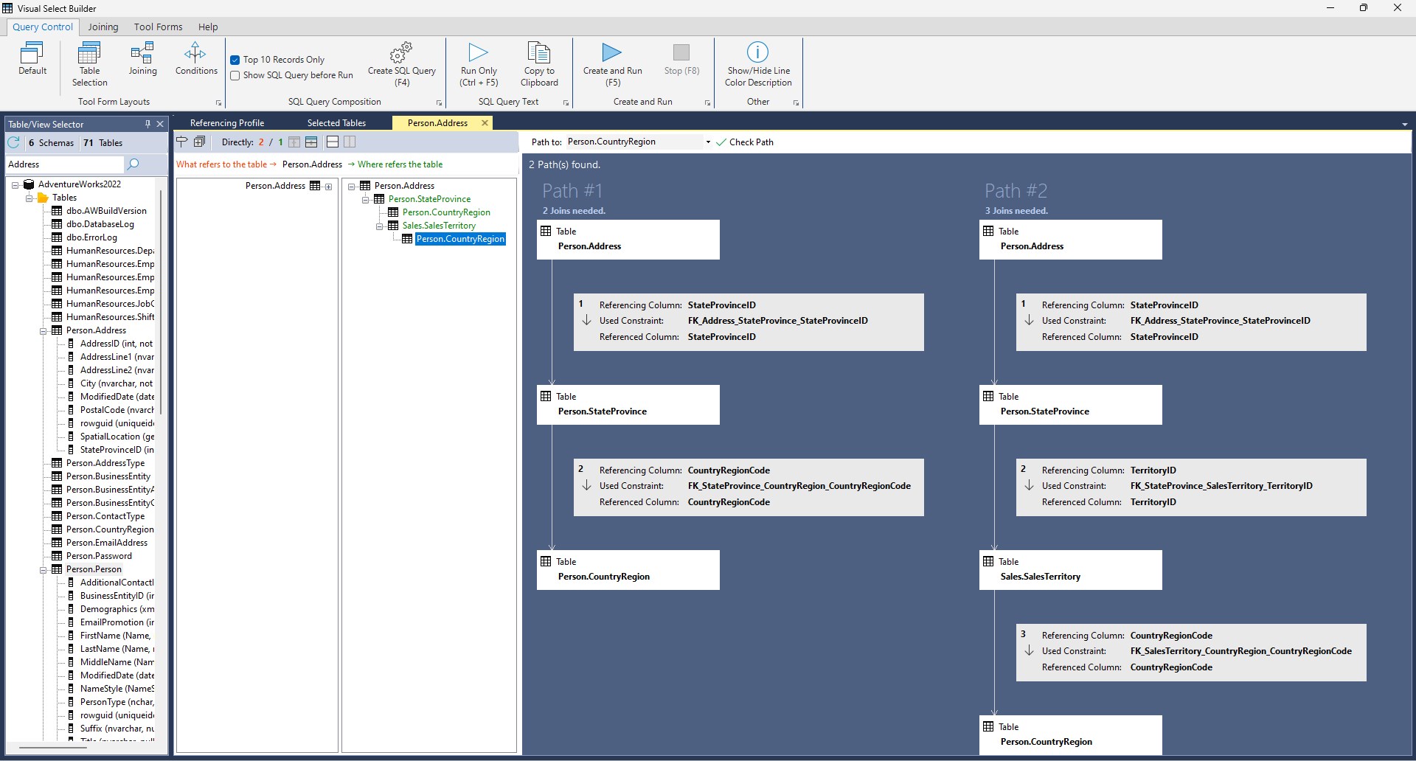Click the Address search field

tap(65, 164)
